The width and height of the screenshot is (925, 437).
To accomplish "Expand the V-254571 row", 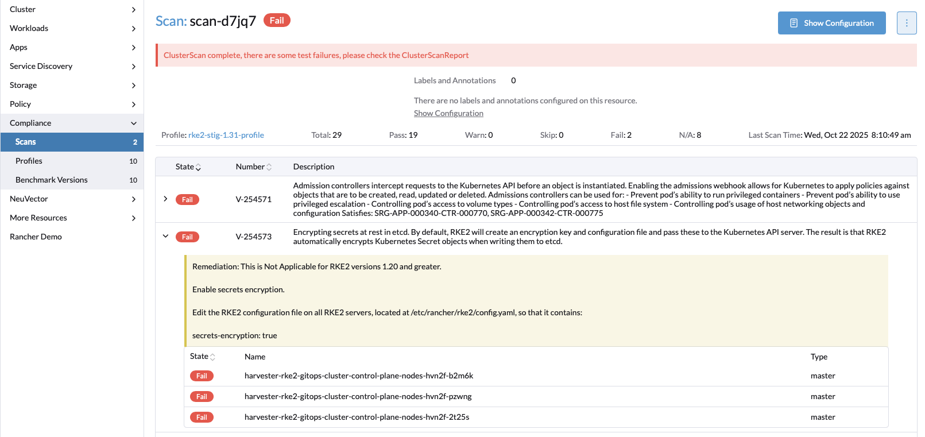I will pos(165,199).
